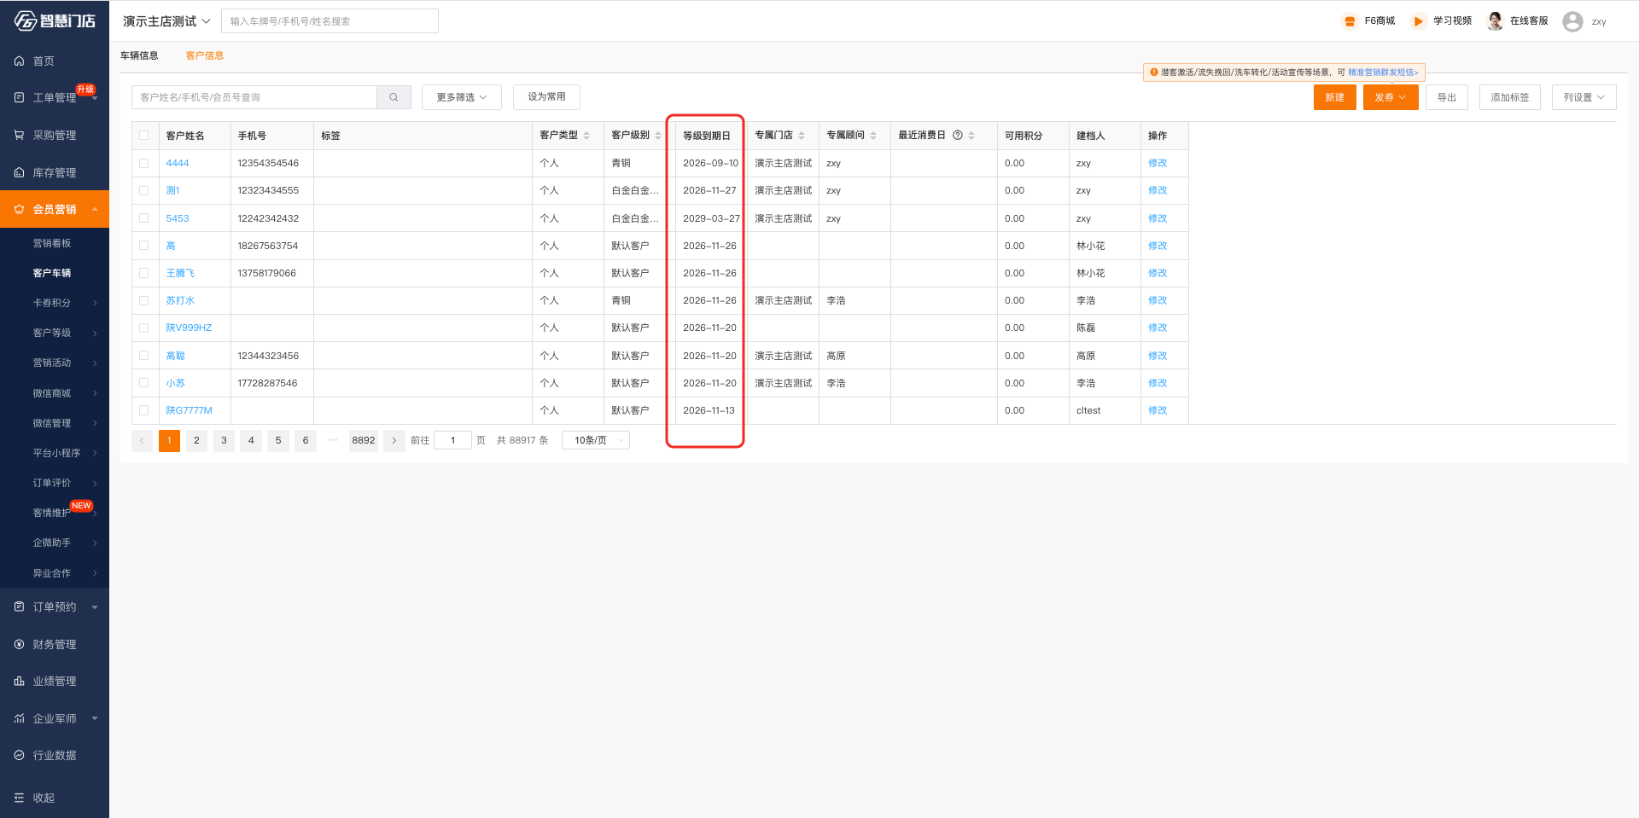This screenshot has width=1639, height=818.
Task: Open the 10条/页 page size dropdown
Action: point(595,441)
